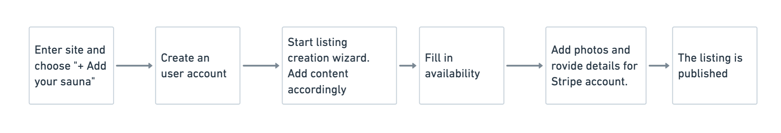This screenshot has height=133, width=781.
Task: Click the 'Fill in availability' step box
Action: point(461,65)
